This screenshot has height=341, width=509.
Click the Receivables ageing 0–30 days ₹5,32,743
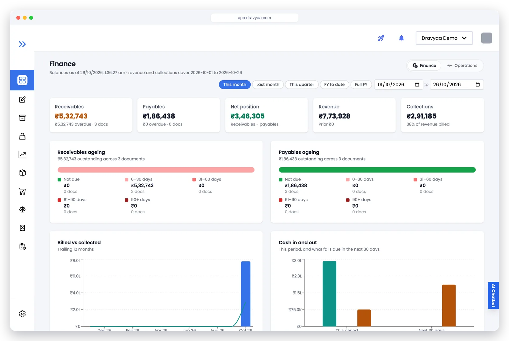point(142,186)
